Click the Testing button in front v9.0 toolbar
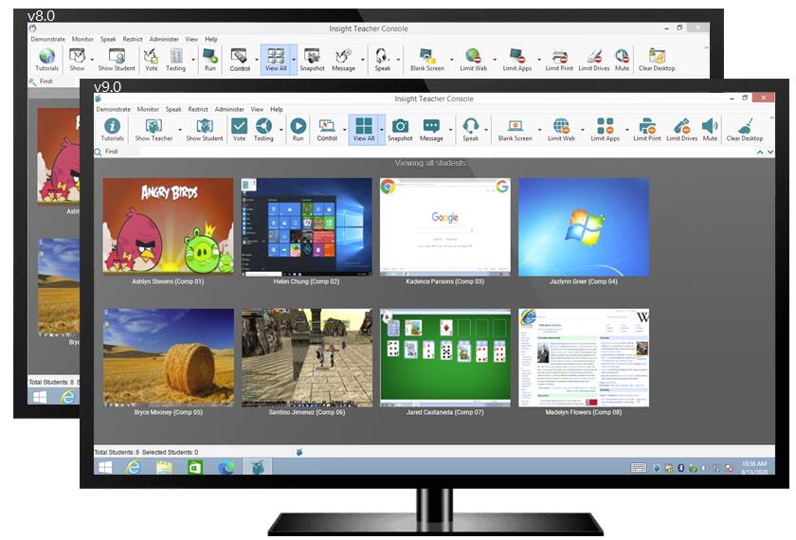This screenshot has height=540, width=796. tap(263, 127)
